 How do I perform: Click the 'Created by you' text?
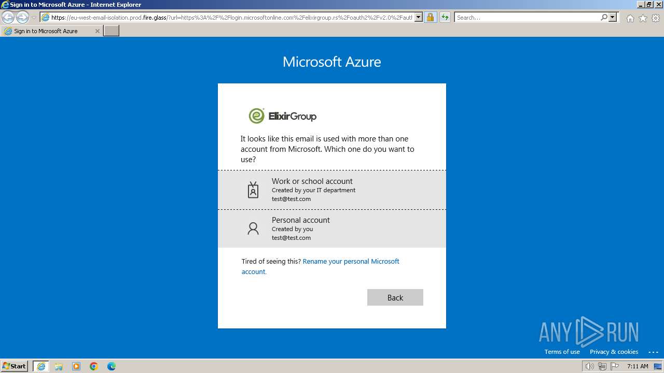[292, 229]
